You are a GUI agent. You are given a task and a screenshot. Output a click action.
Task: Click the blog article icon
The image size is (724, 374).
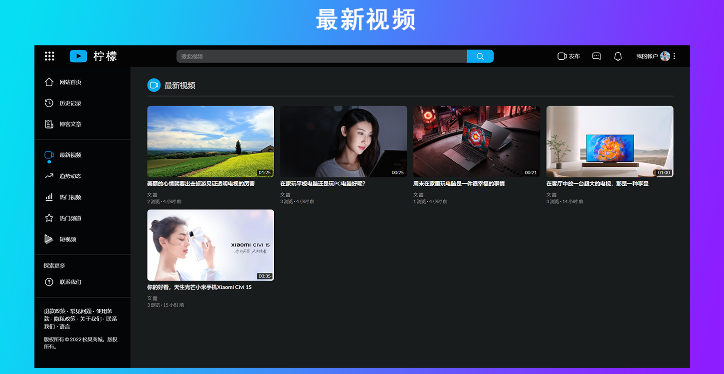pos(49,124)
